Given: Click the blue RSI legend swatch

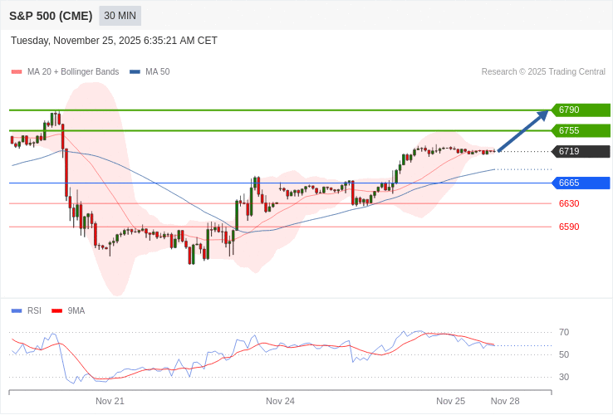Looking at the screenshot, I should point(17,311).
